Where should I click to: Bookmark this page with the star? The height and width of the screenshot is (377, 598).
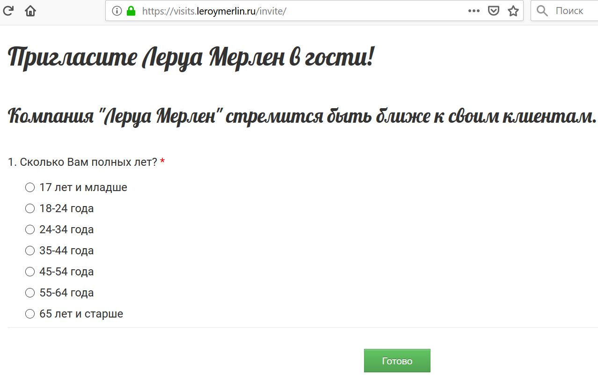coord(513,11)
